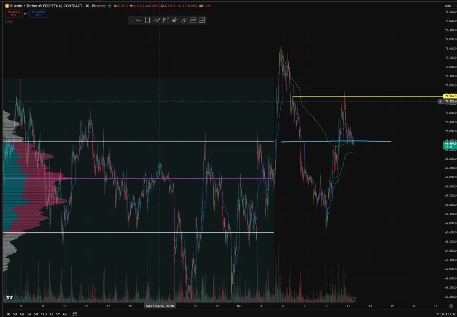The width and height of the screenshot is (457, 317).
Task: Click the close value C68,249.8
Action: (x=168, y=6)
